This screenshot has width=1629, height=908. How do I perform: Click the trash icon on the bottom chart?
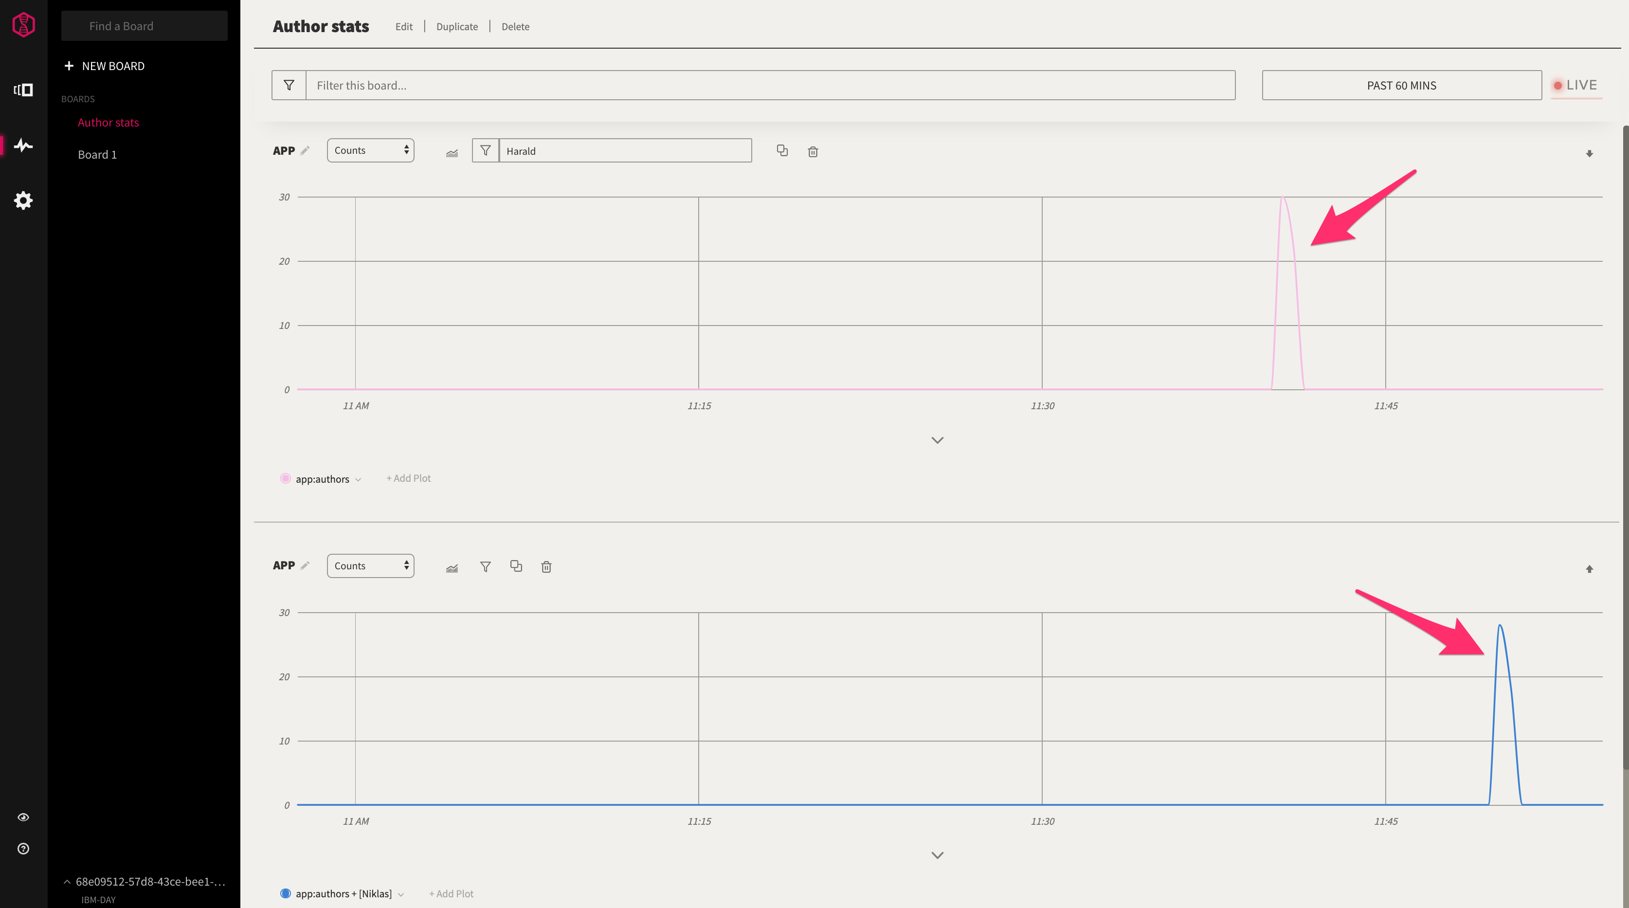[546, 567]
